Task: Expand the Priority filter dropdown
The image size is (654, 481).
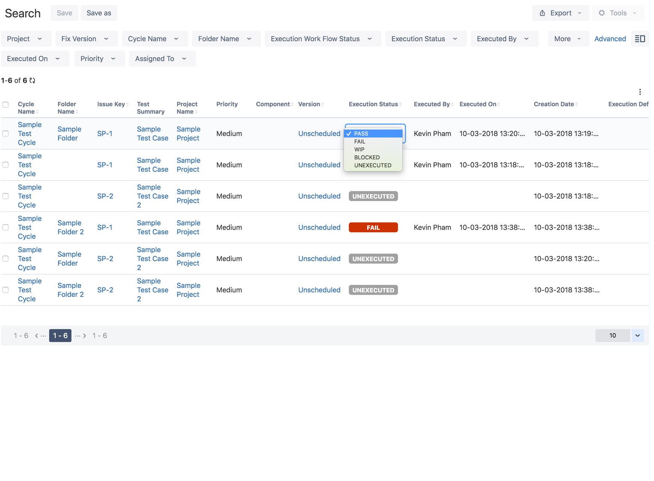Action: pos(99,59)
